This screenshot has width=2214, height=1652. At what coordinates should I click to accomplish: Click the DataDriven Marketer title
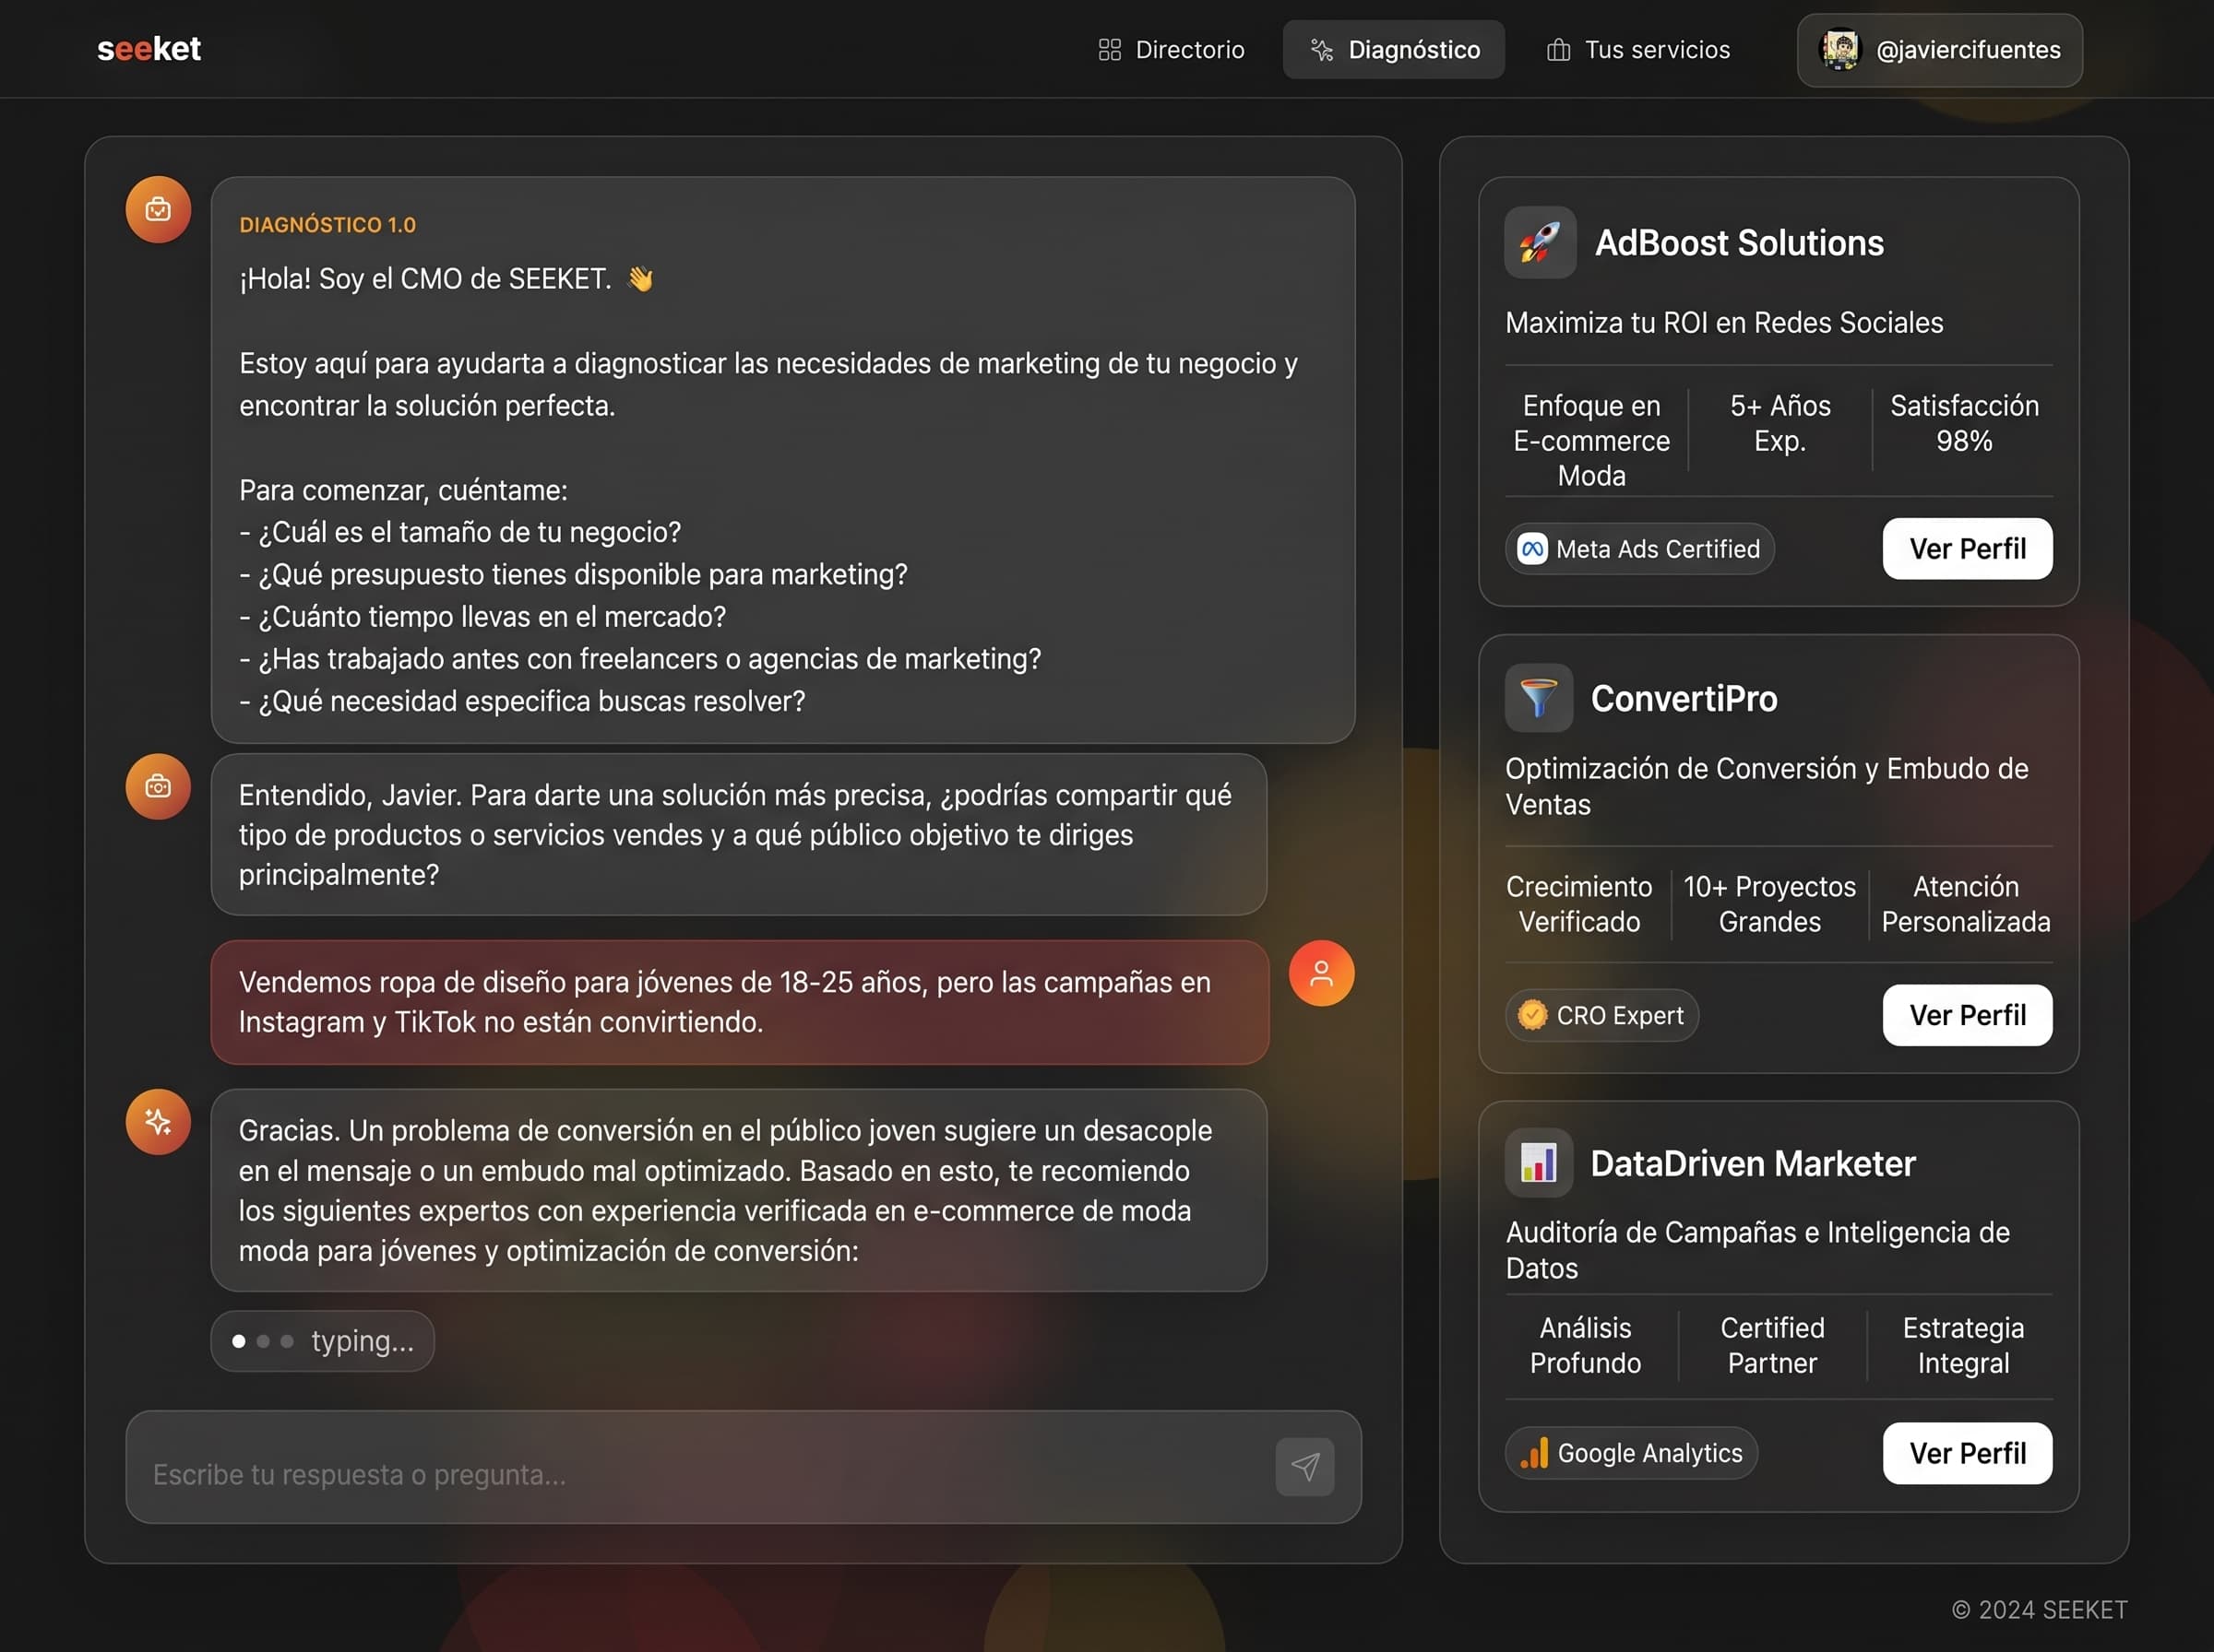pyautogui.click(x=1753, y=1163)
